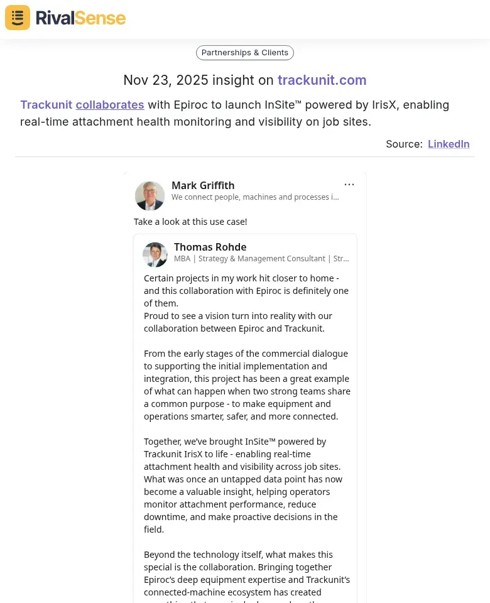This screenshot has width=490, height=603.
Task: Click Thomas Rohde's name heading
Action: pos(210,247)
